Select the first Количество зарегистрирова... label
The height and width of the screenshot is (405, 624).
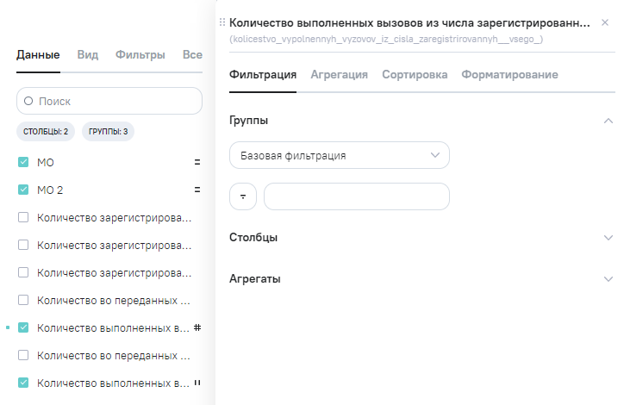(x=115, y=218)
